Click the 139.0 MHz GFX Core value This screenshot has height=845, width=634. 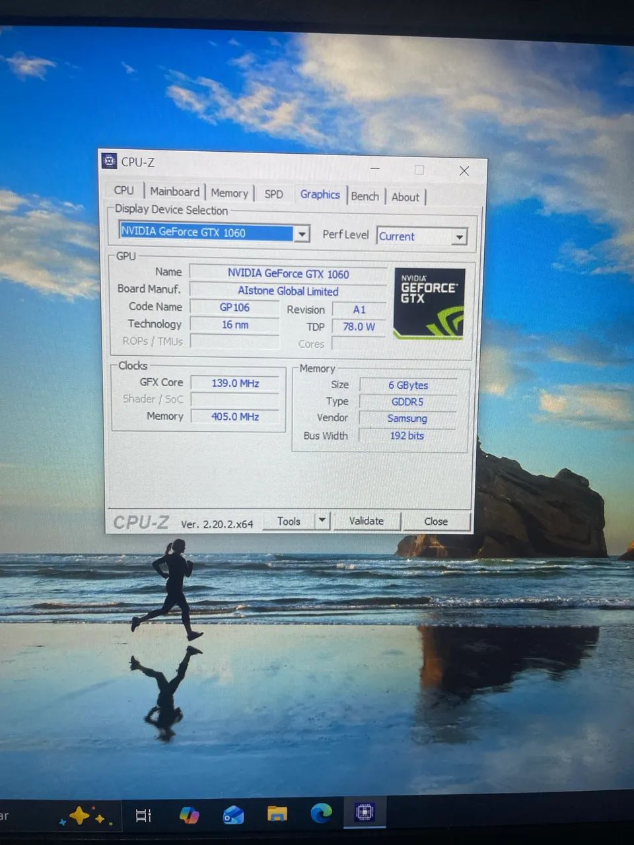click(235, 383)
